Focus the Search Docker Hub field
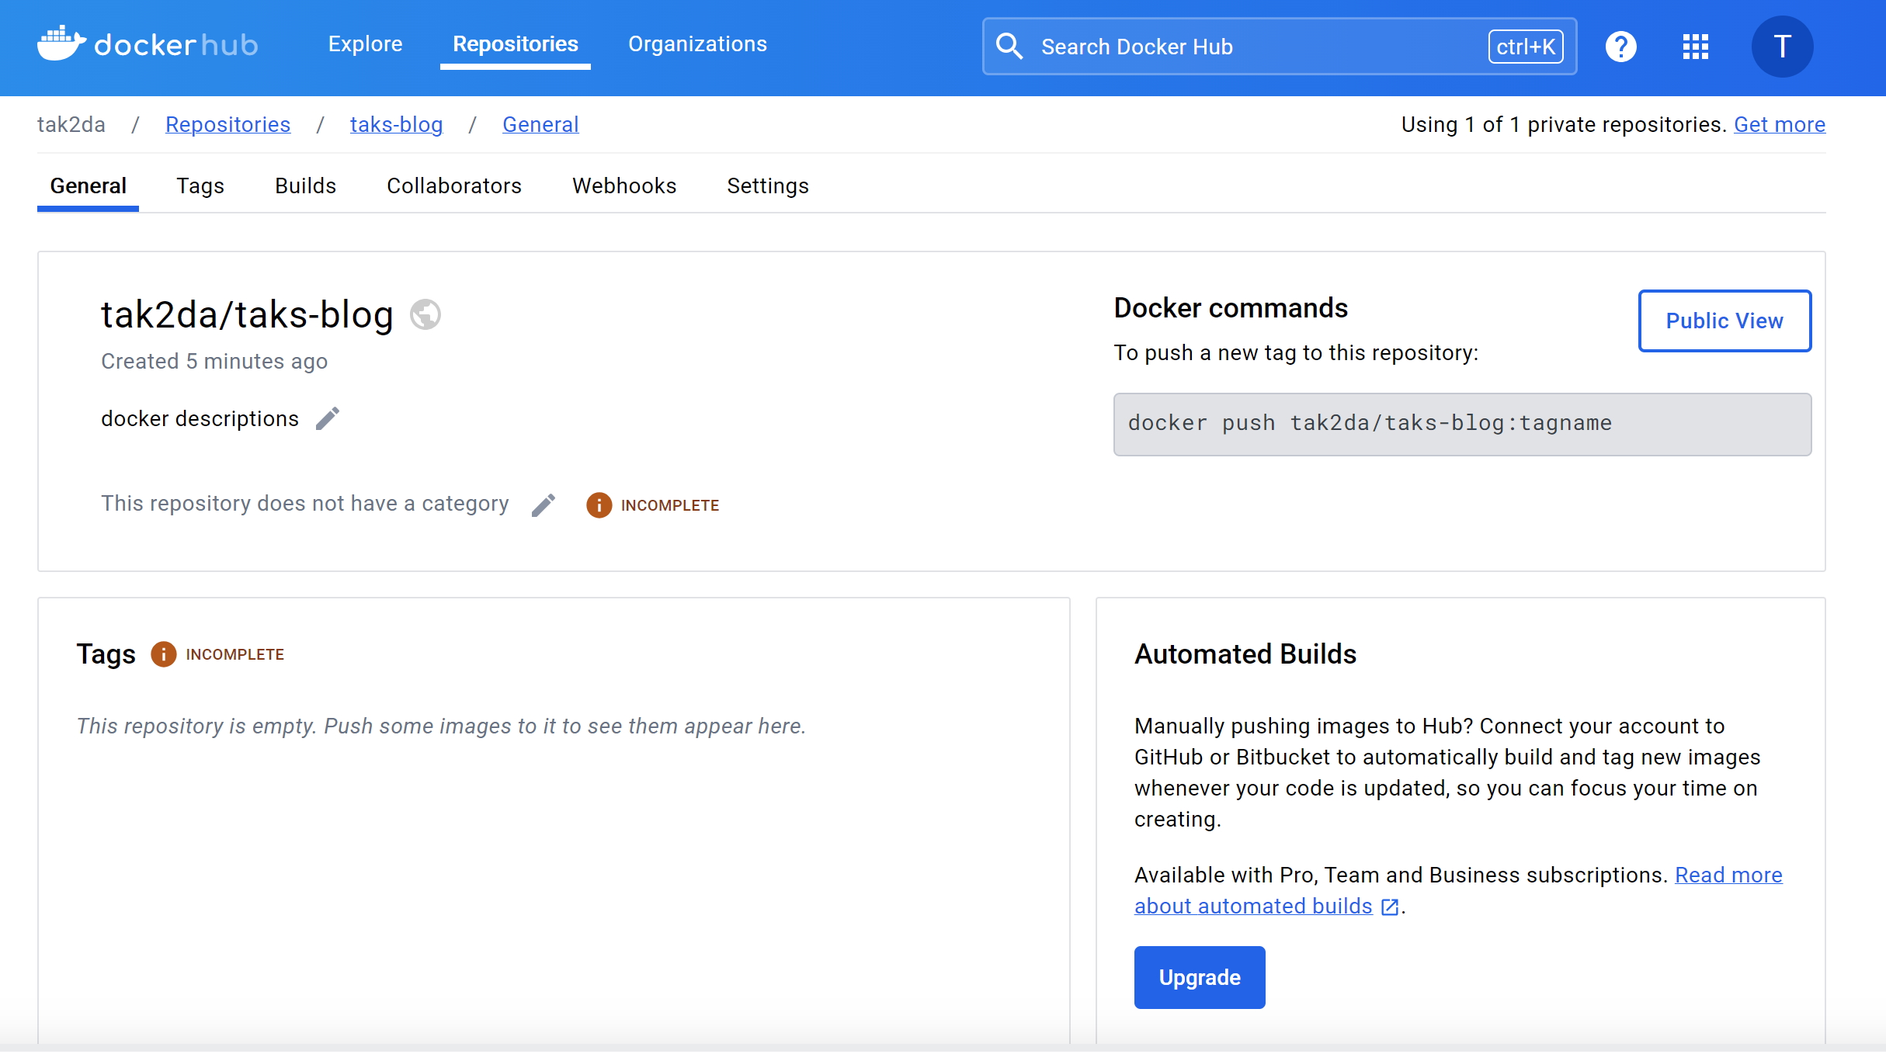Image resolution: width=1886 pixels, height=1054 pixels. pos(1258,47)
